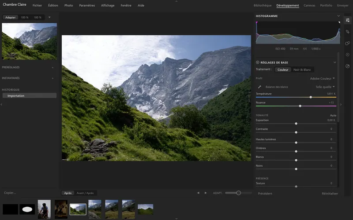Click the Nuance slider handle
Viewport: 353px width, 220px height.
300,106
